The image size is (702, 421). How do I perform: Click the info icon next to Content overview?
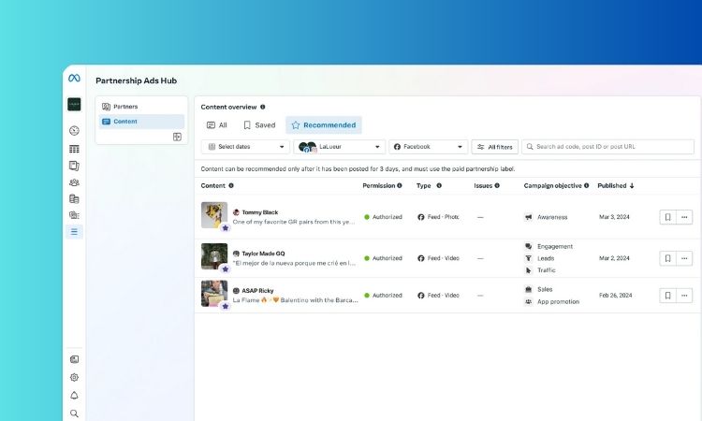tap(263, 107)
